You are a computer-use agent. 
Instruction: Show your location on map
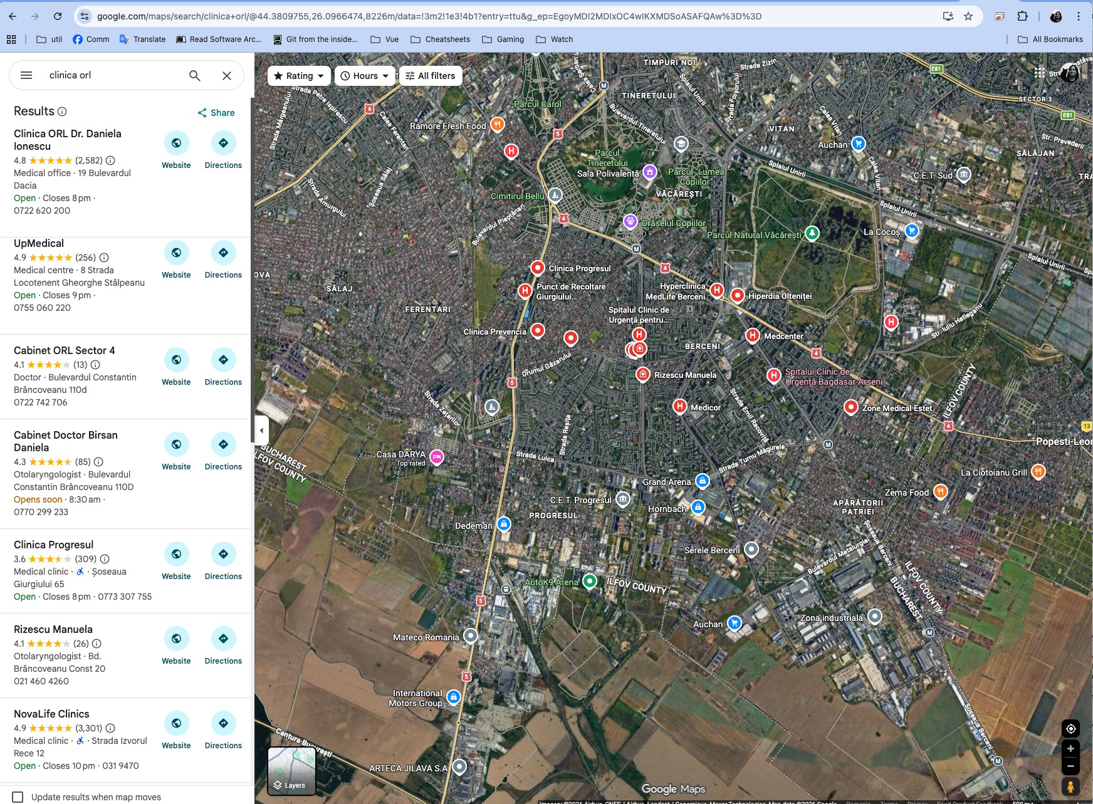click(1070, 728)
